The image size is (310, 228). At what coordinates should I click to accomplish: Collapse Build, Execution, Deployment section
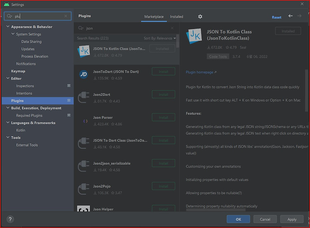8,108
